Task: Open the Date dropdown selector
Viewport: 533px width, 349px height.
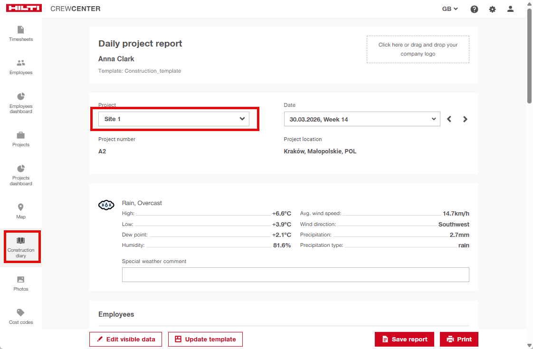Action: 362,119
